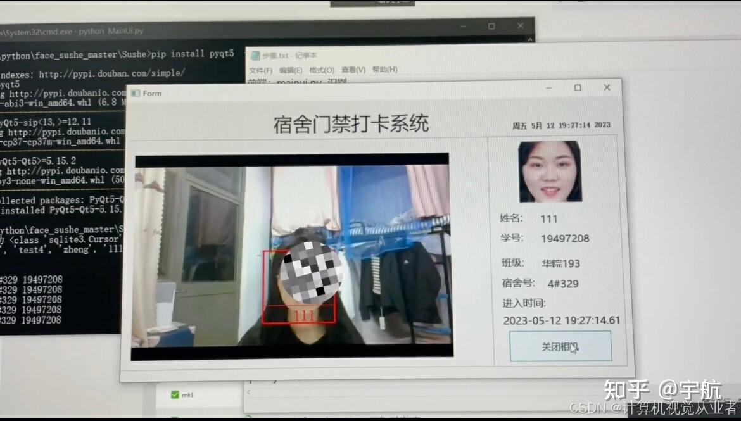Open the 帮助(H) menu in Notepad
Screen dimensions: 741x421
pos(384,70)
